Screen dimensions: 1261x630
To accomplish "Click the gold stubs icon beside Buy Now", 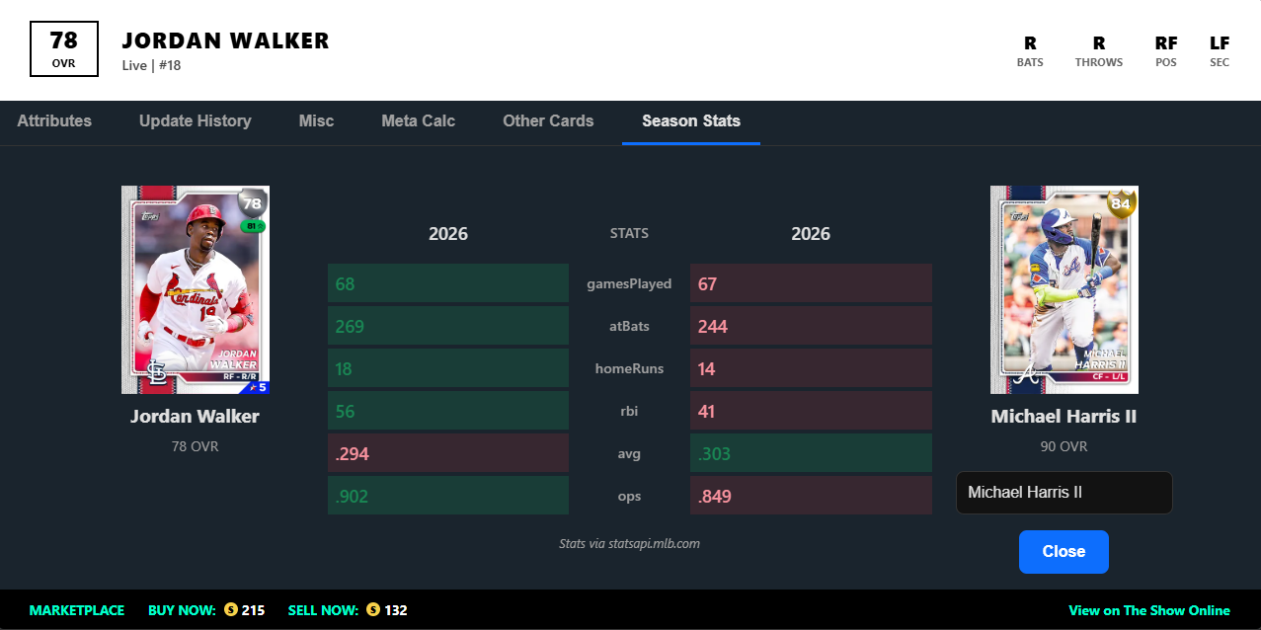I will click(x=231, y=610).
